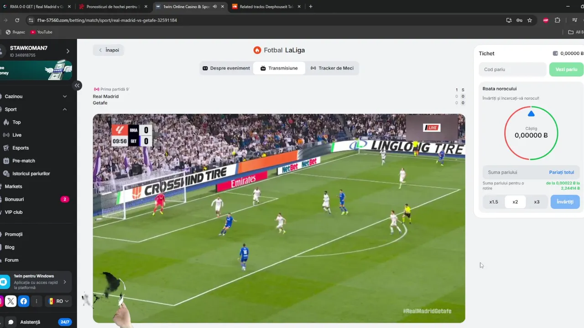This screenshot has width=584, height=328.
Task: Expand the Cazinou section
Action: (36, 97)
